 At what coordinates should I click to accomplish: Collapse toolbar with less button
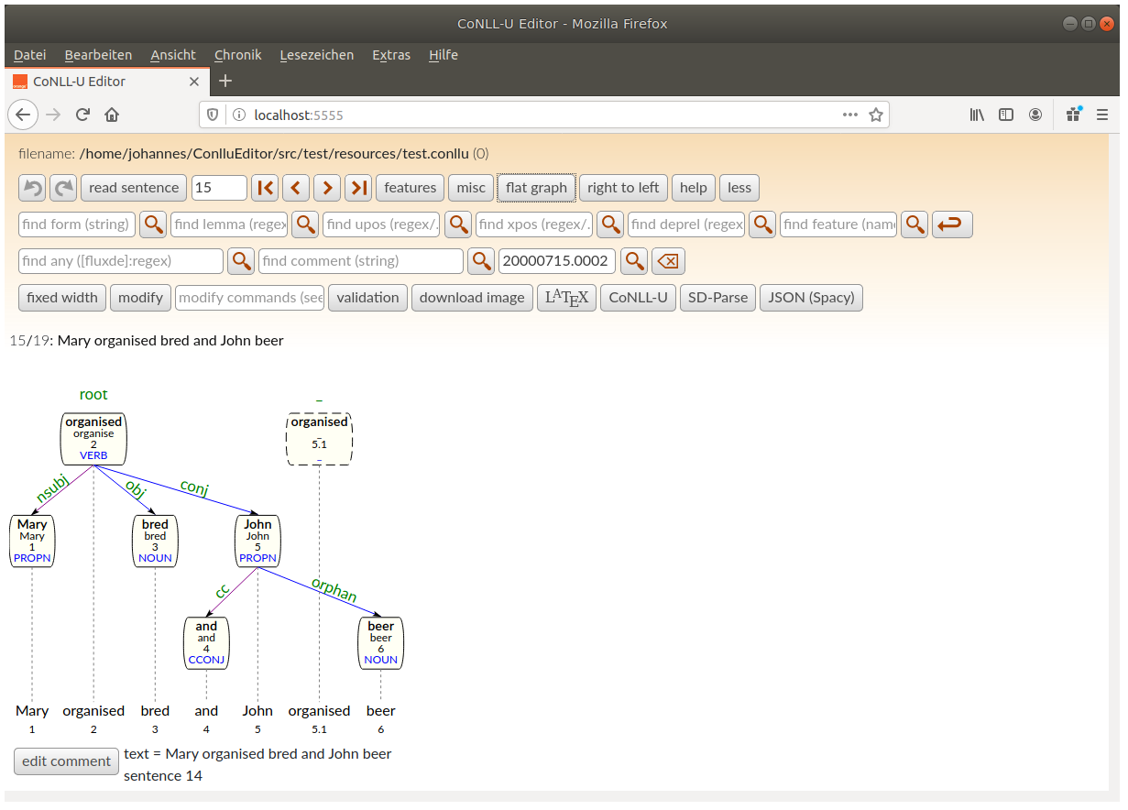coord(739,188)
